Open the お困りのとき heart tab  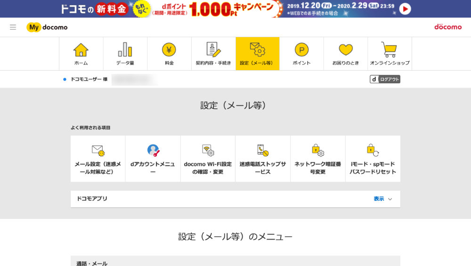pyautogui.click(x=346, y=54)
